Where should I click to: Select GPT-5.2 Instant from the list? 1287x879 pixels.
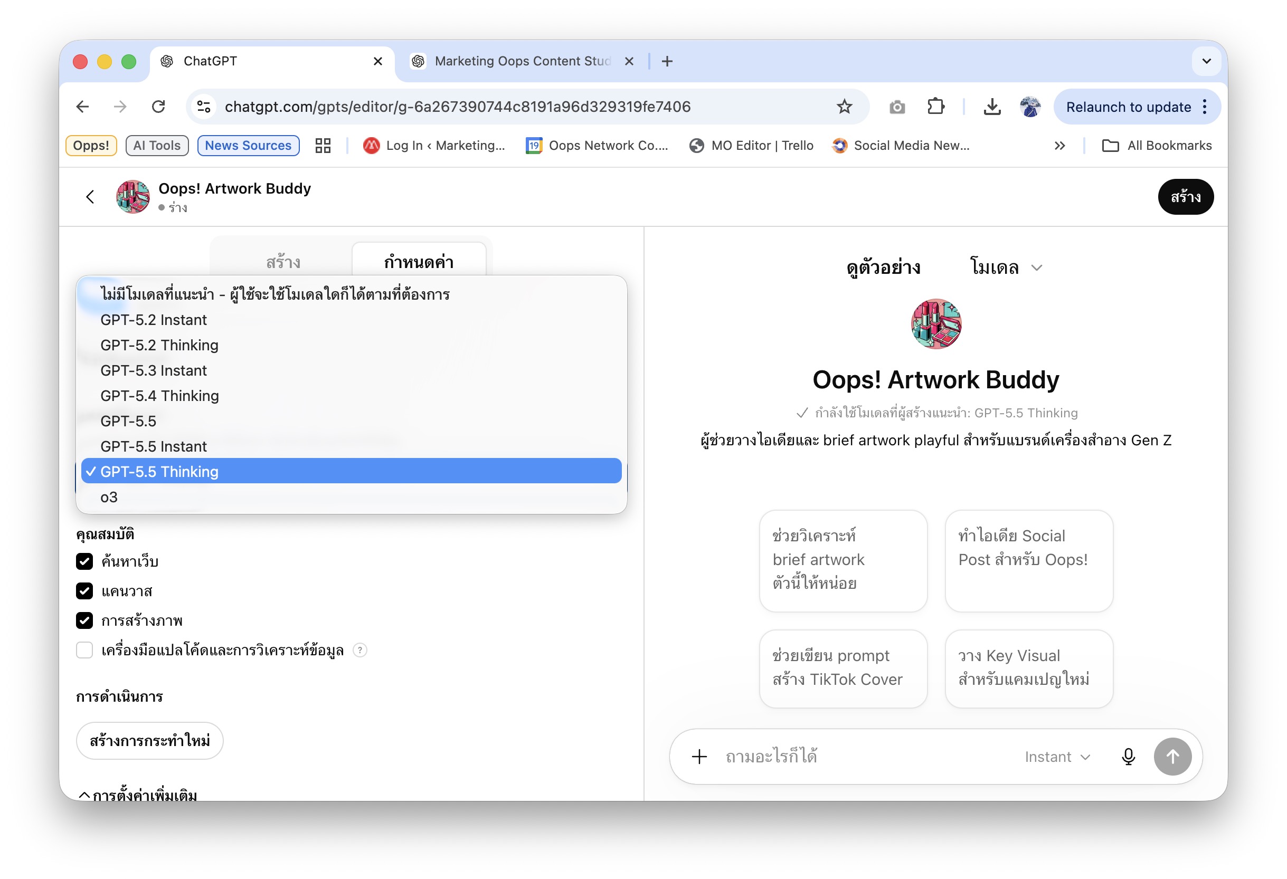tap(351, 320)
